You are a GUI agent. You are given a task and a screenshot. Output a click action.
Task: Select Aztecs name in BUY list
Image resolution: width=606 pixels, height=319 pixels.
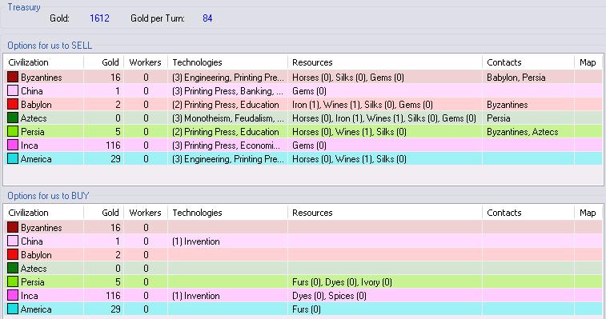[34, 268]
